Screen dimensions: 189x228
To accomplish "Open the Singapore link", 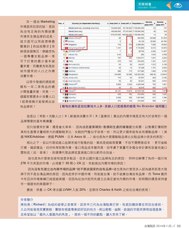I will (x=73, y=45).
